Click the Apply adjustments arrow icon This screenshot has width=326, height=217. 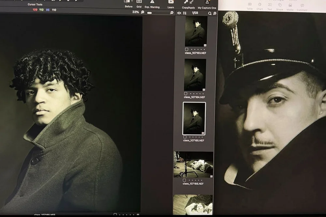[191, 2]
